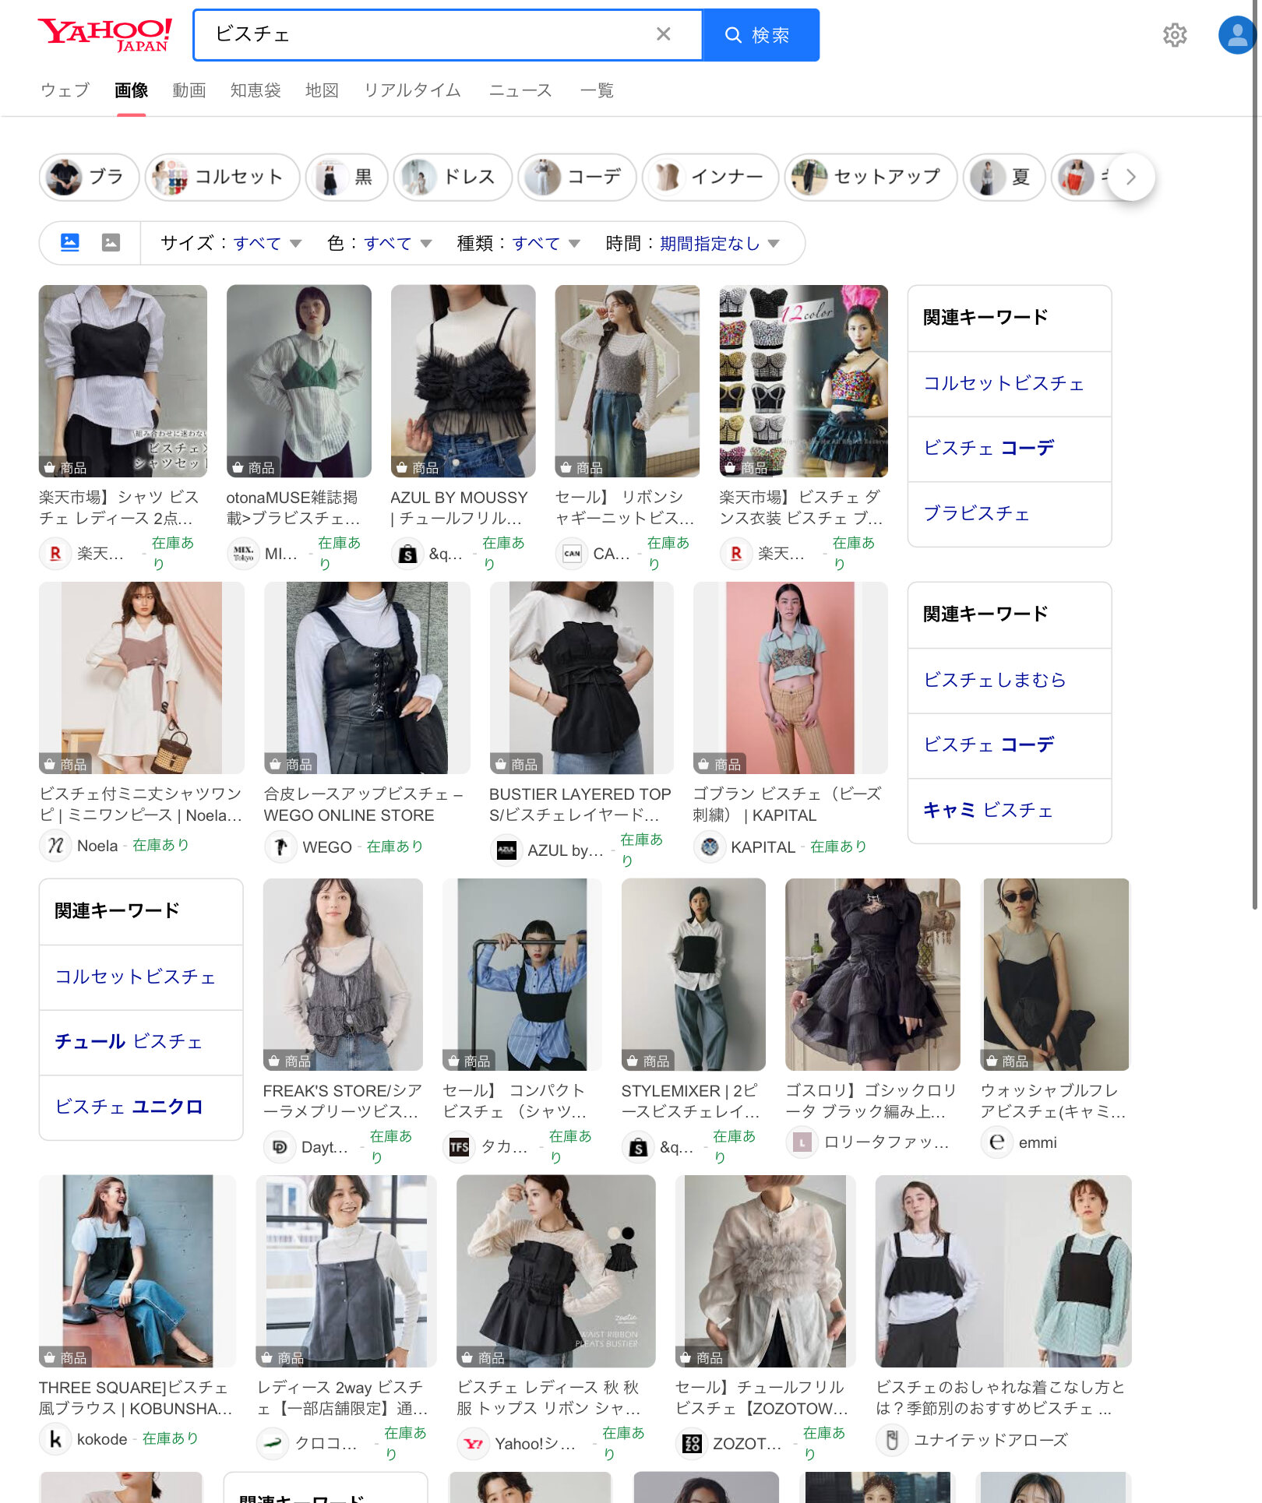Viewport: 1262px width, 1503px height.
Task: Click the &q store icon under STYLEMIXER result
Action: [638, 1146]
